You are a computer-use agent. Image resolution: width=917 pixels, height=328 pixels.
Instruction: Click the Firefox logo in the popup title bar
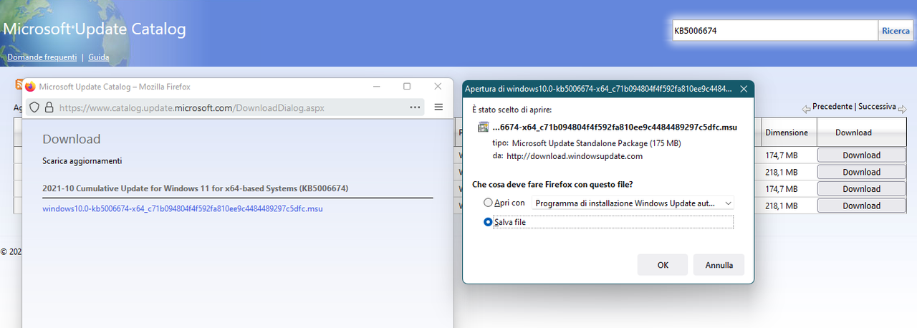pyautogui.click(x=30, y=87)
